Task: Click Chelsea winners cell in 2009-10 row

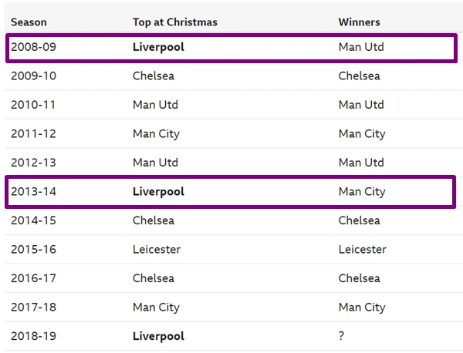Action: tap(359, 76)
